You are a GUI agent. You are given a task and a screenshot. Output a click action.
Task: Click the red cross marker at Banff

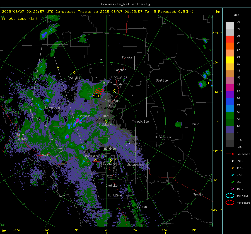40,155
